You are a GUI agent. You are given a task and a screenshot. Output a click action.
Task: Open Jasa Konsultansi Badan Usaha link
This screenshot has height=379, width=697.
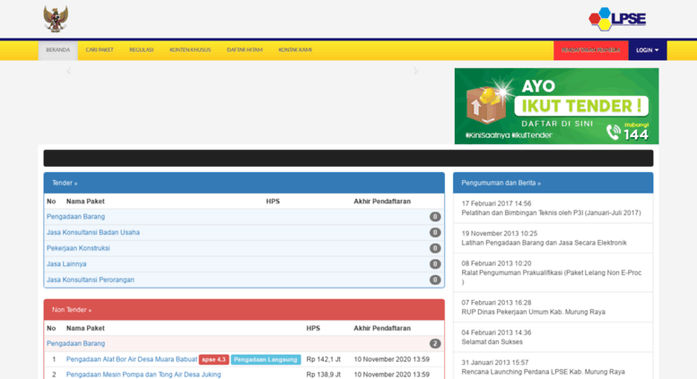[93, 232]
